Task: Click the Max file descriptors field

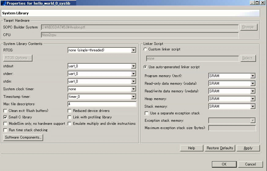Action: point(102,104)
